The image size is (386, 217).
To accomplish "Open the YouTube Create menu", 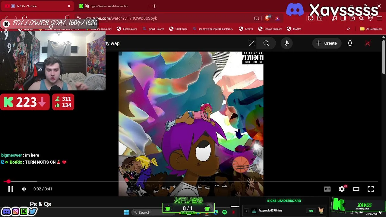I will coord(327,43).
